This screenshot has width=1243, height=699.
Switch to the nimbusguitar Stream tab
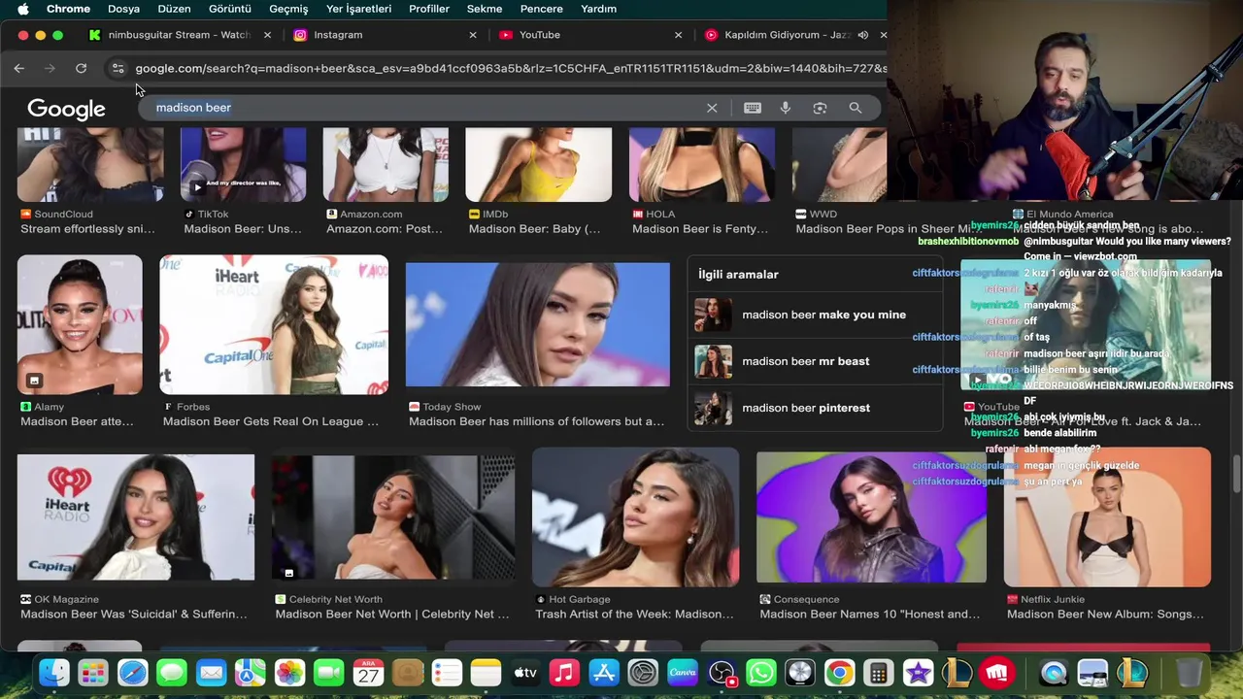[x=180, y=35]
